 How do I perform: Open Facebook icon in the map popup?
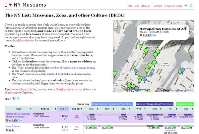point(149,35)
